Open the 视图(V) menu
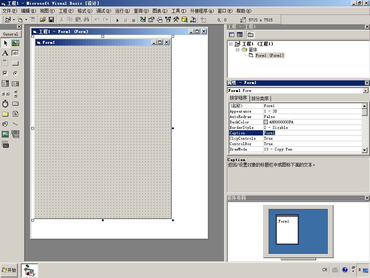 [x=47, y=11]
